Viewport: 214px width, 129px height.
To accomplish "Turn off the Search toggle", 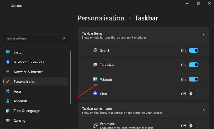I will point(193,50).
